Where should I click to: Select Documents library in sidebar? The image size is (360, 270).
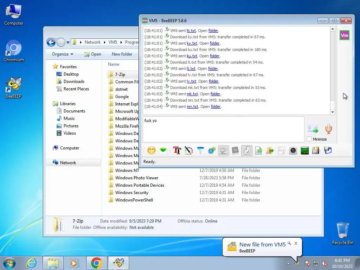tap(74, 111)
